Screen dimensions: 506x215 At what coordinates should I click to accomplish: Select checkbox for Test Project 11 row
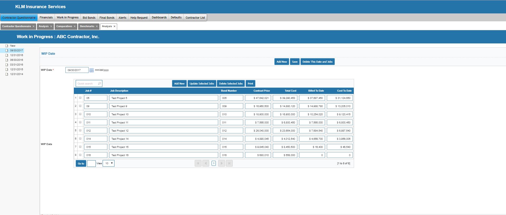click(80, 122)
